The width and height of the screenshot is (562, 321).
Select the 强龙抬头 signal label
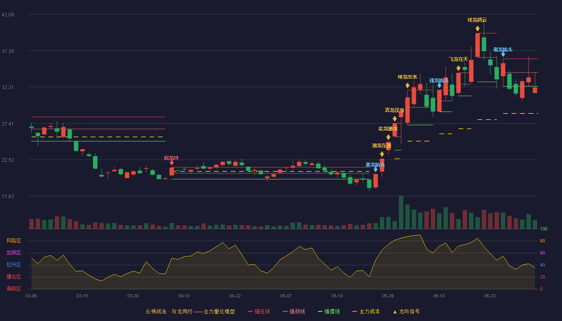pyautogui.click(x=439, y=81)
